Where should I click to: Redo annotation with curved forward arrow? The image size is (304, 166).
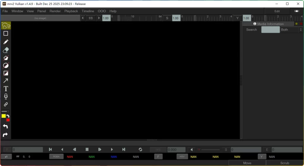[x=5, y=135]
